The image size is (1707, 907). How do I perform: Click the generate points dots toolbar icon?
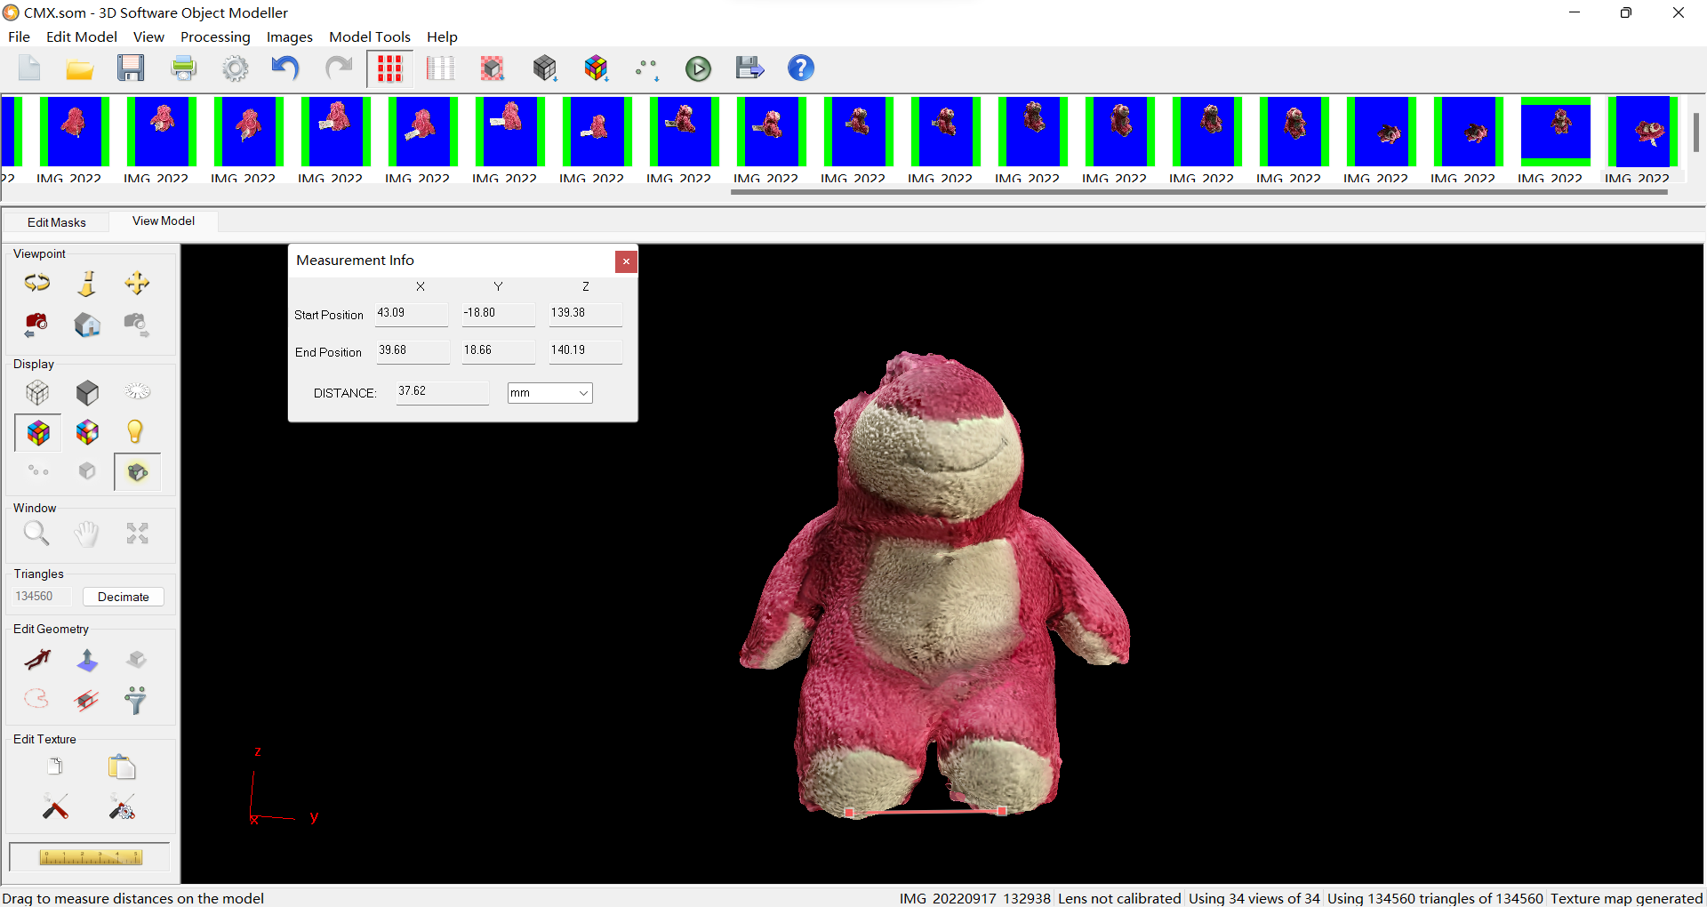pyautogui.click(x=647, y=68)
